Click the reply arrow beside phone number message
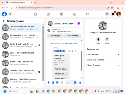This screenshot has height=94, width=125. click(72, 51)
